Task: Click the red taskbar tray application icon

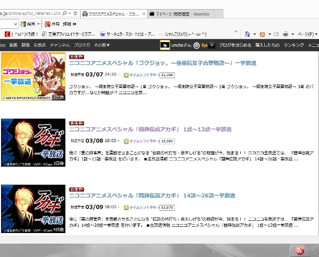Action: pyautogui.click(x=300, y=250)
